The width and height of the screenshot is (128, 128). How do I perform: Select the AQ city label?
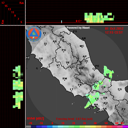[x=81, y=68]
